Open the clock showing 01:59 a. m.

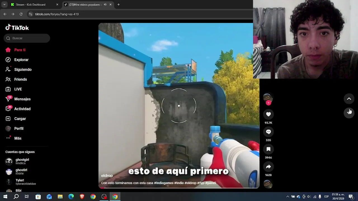point(338,197)
